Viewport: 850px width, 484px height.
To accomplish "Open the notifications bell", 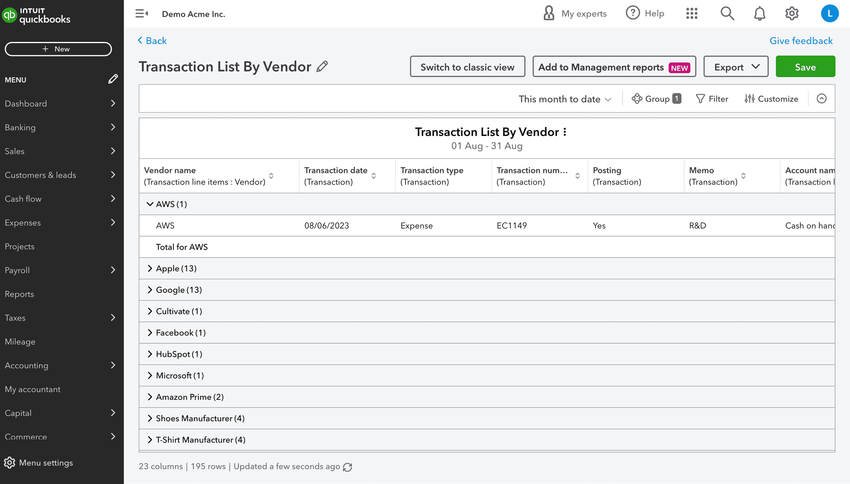I will (x=760, y=13).
